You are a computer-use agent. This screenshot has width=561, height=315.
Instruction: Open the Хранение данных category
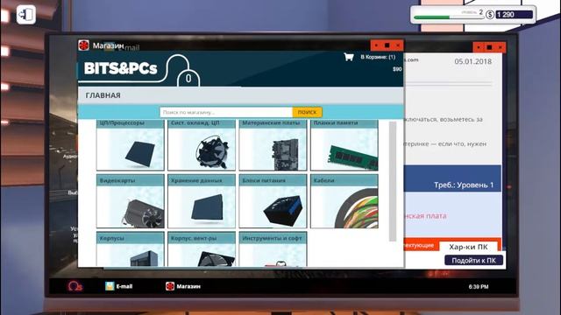(x=202, y=201)
